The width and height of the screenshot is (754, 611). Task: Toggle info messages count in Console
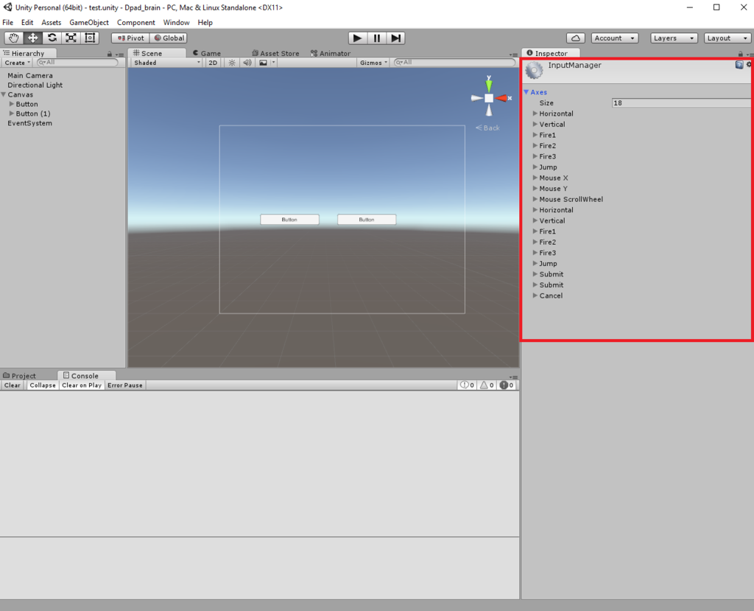click(467, 385)
